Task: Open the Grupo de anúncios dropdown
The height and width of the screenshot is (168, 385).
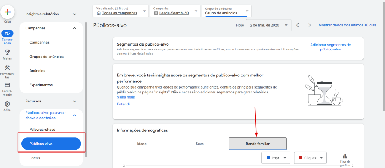Action: 226,11
